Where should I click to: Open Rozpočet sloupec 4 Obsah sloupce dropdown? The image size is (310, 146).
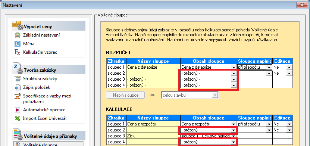click(234, 86)
